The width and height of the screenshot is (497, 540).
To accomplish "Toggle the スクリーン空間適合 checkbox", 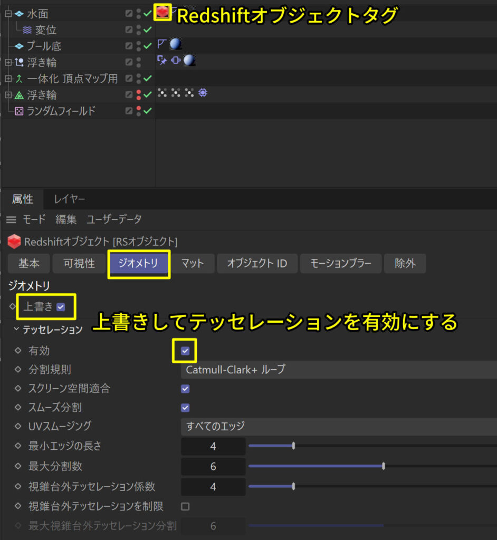I will [x=185, y=389].
